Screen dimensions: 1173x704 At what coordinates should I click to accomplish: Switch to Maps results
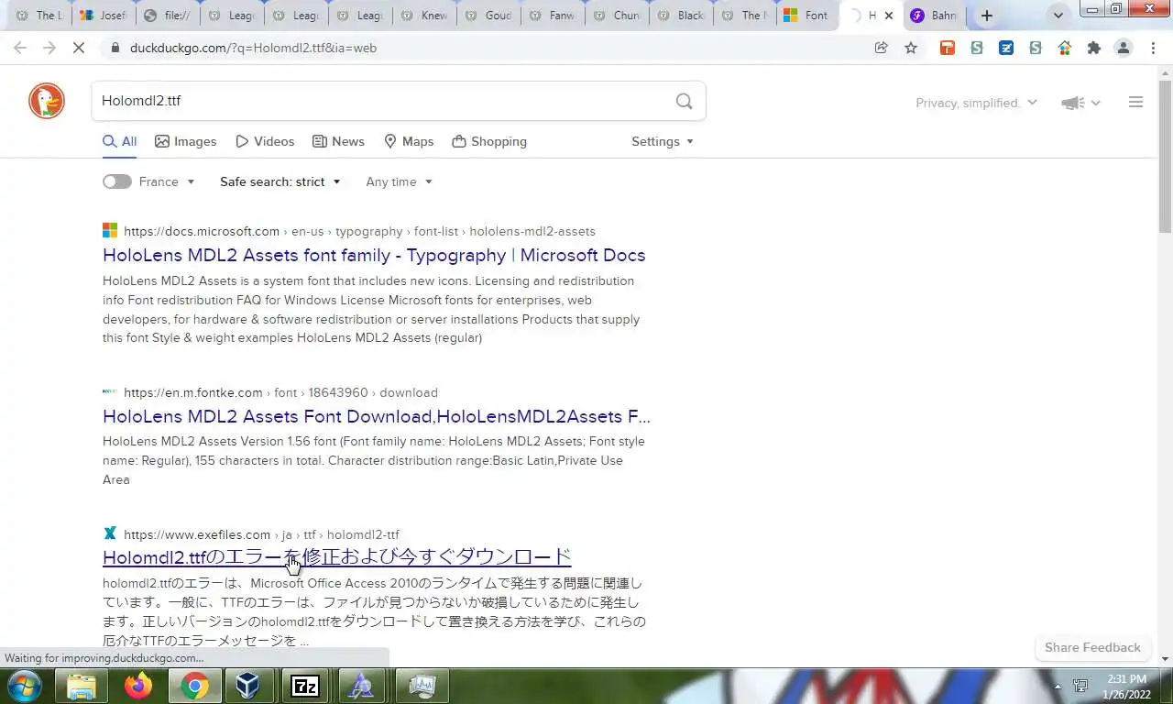pyautogui.click(x=409, y=141)
